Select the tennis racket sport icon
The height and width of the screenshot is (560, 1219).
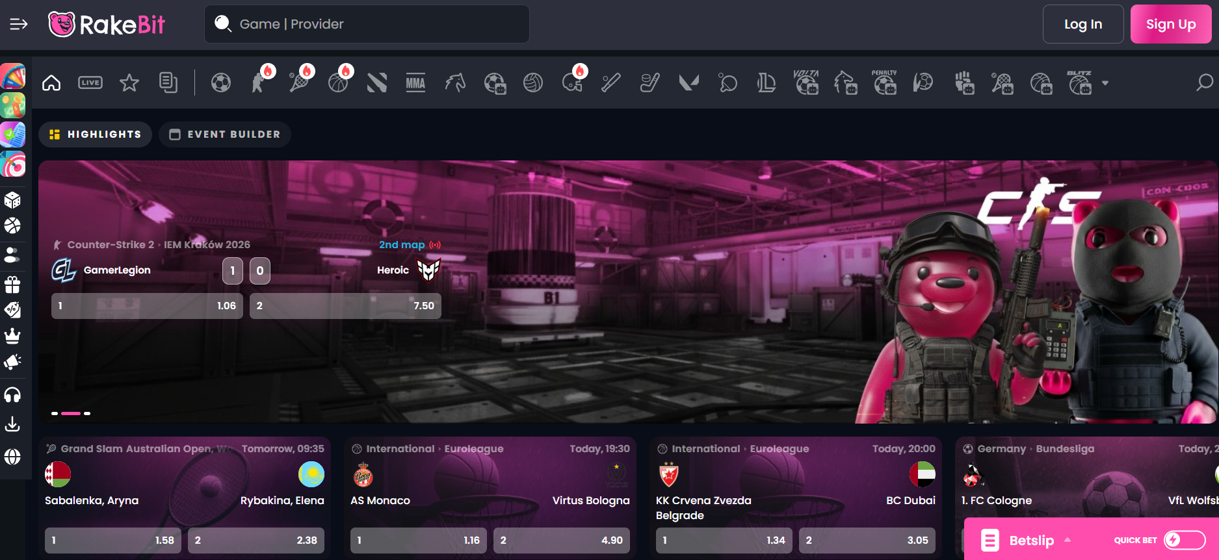click(299, 82)
